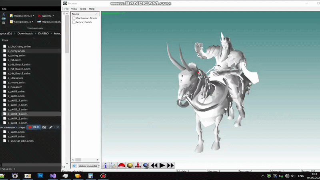This screenshot has width=320, height=180.
Task: Start recording with the REC button
Action: 34,127
